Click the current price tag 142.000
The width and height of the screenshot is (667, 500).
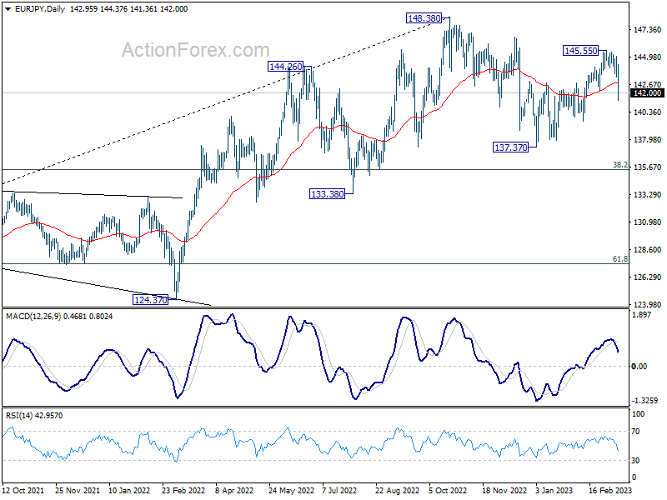tap(647, 93)
